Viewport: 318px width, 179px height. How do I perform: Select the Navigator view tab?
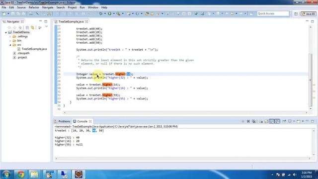[13, 21]
